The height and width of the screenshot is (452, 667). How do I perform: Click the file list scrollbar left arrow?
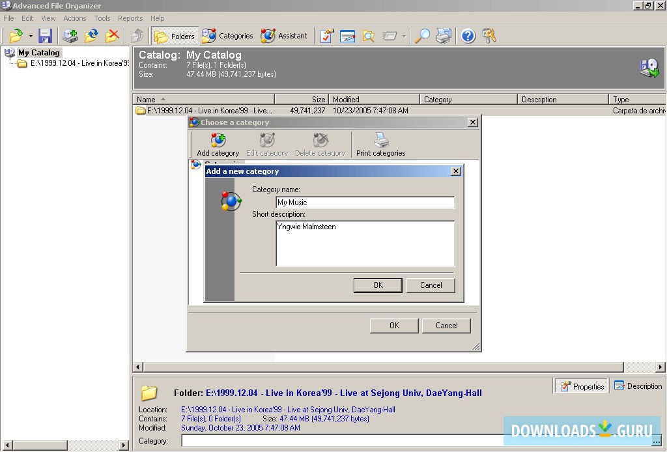(138, 367)
